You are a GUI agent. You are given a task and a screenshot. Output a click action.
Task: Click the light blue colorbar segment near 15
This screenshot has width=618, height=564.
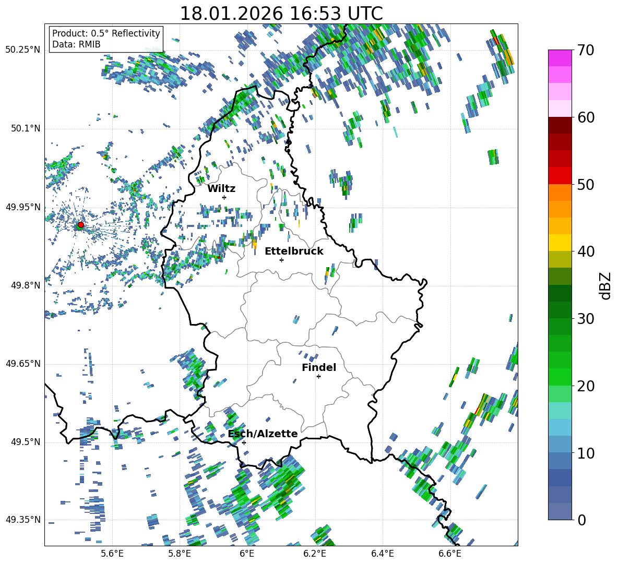point(560,427)
